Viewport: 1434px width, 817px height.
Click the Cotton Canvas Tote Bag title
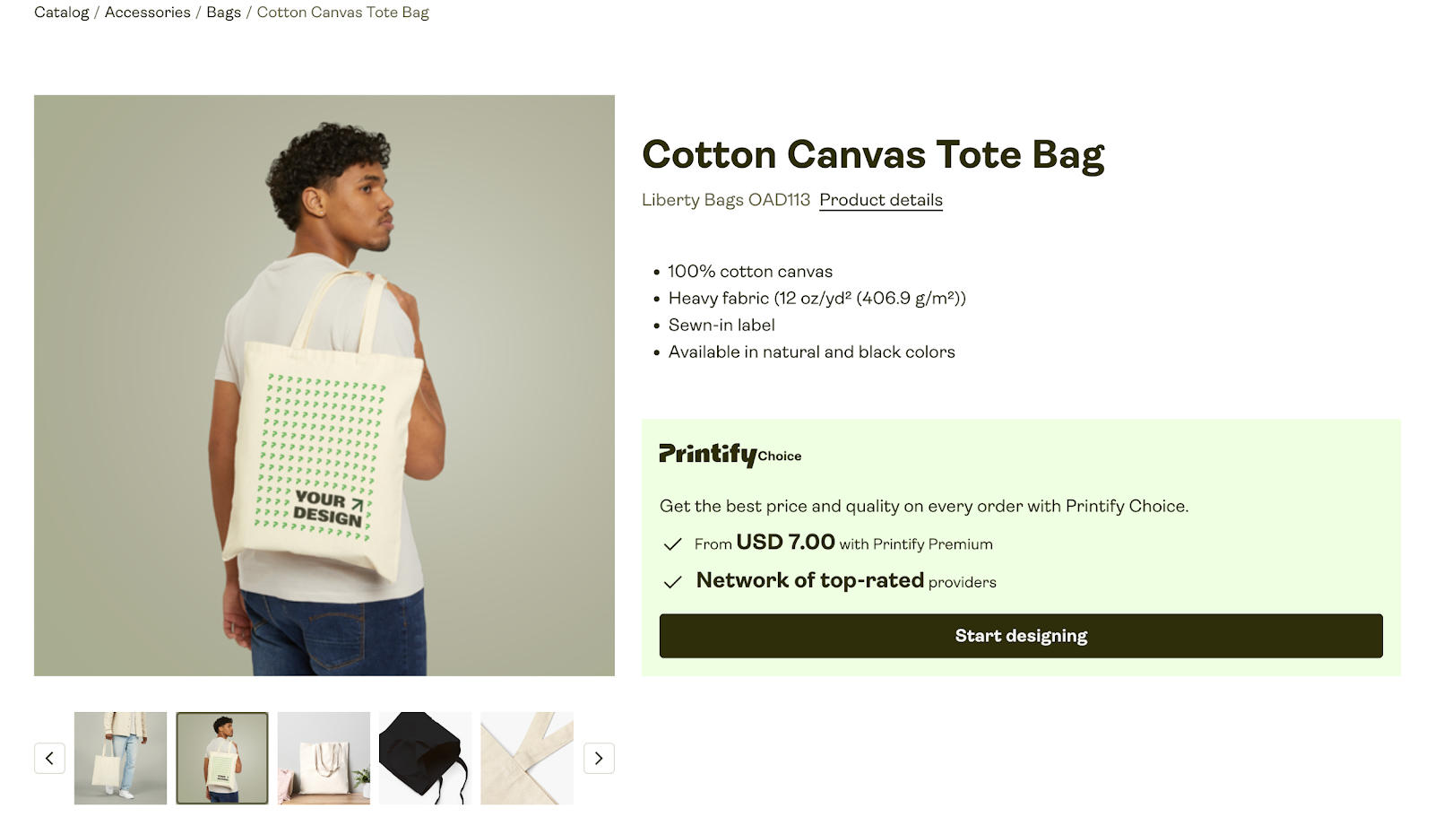[873, 154]
